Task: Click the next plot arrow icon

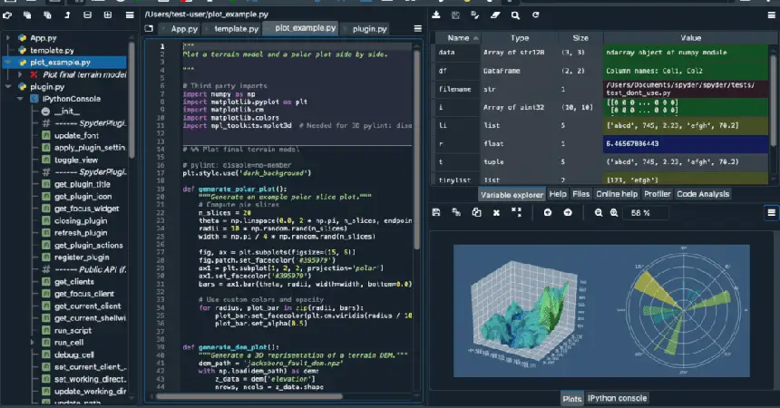Action: point(568,212)
